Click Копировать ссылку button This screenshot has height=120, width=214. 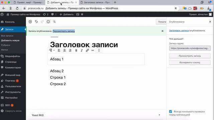coord(190,62)
